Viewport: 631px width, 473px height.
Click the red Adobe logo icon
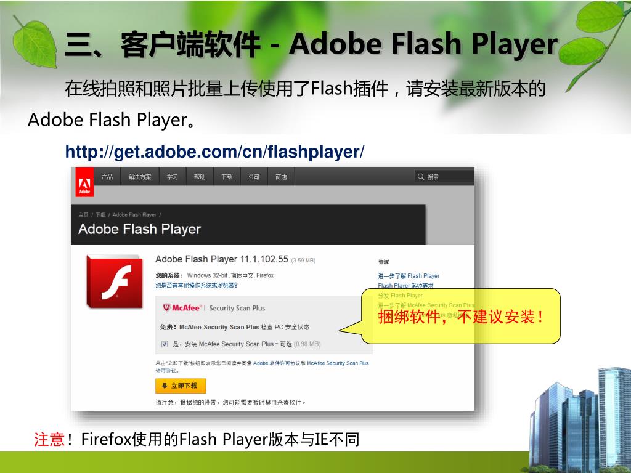pos(84,182)
